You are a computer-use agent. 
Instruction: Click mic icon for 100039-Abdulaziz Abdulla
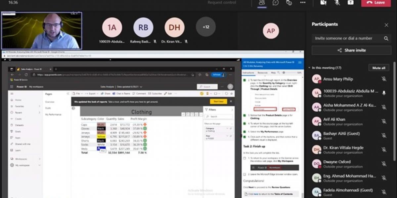point(384,93)
